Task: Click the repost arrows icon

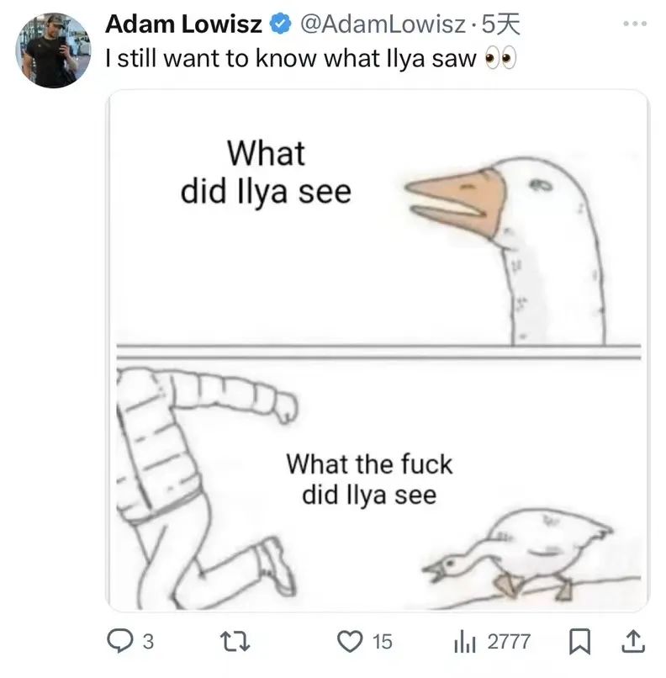Action: tap(240, 642)
